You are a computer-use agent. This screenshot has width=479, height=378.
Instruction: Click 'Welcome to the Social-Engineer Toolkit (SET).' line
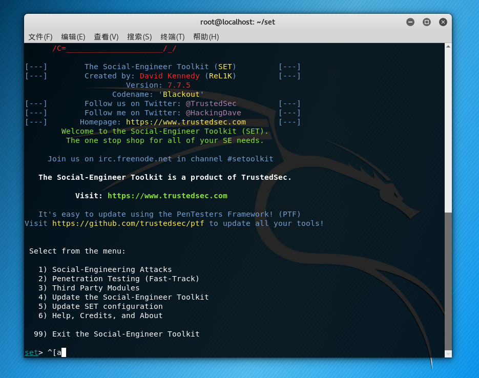pyautogui.click(x=165, y=131)
